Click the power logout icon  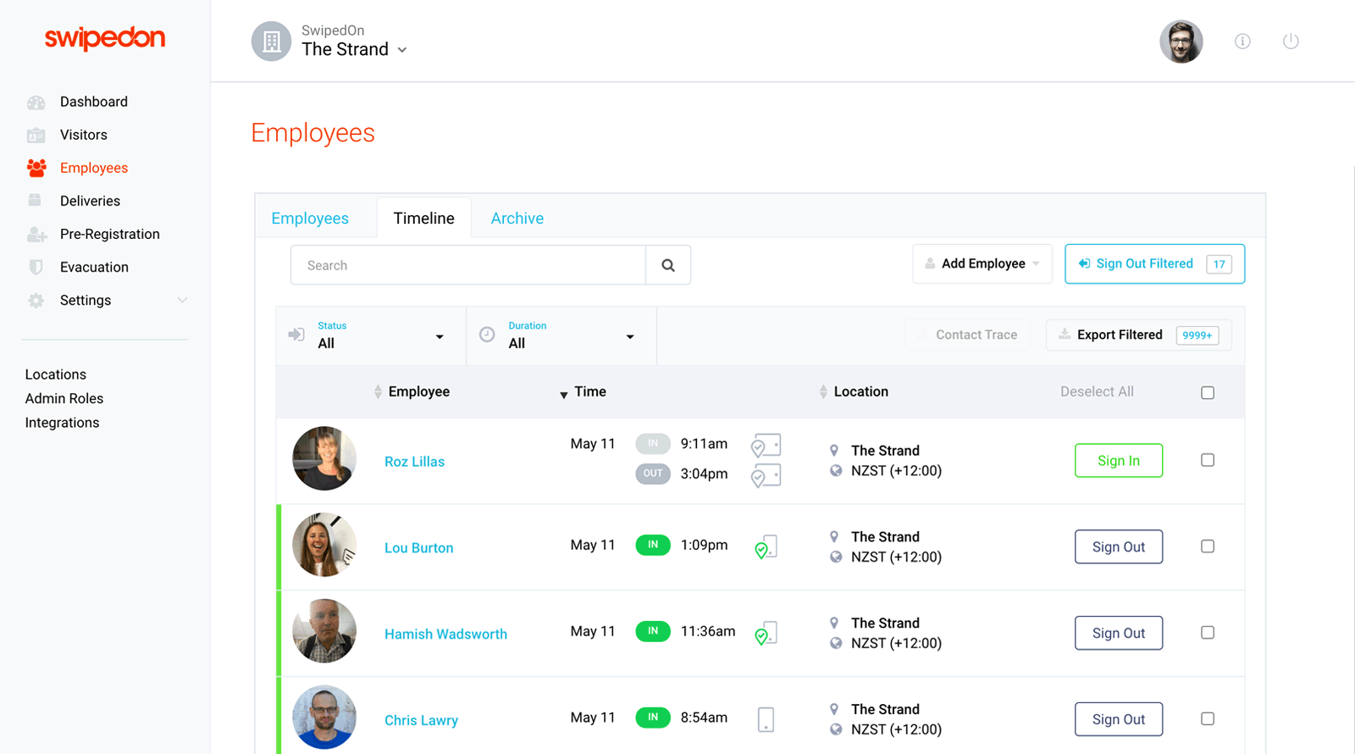pos(1291,41)
